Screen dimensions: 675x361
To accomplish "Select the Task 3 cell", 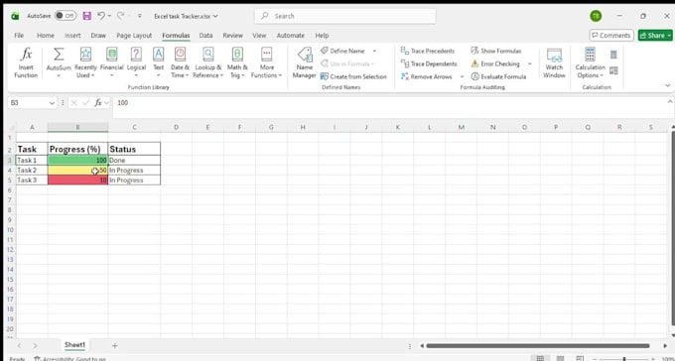I will click(32, 180).
